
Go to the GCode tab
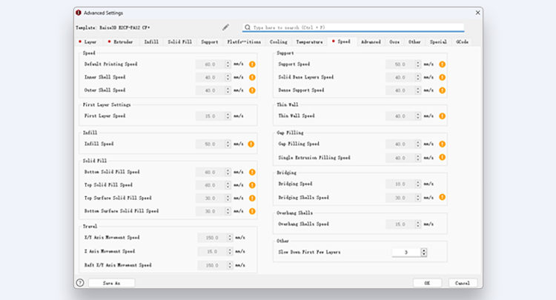[x=462, y=42]
